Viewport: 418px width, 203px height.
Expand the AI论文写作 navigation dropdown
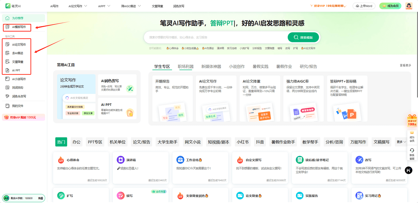point(77,6)
